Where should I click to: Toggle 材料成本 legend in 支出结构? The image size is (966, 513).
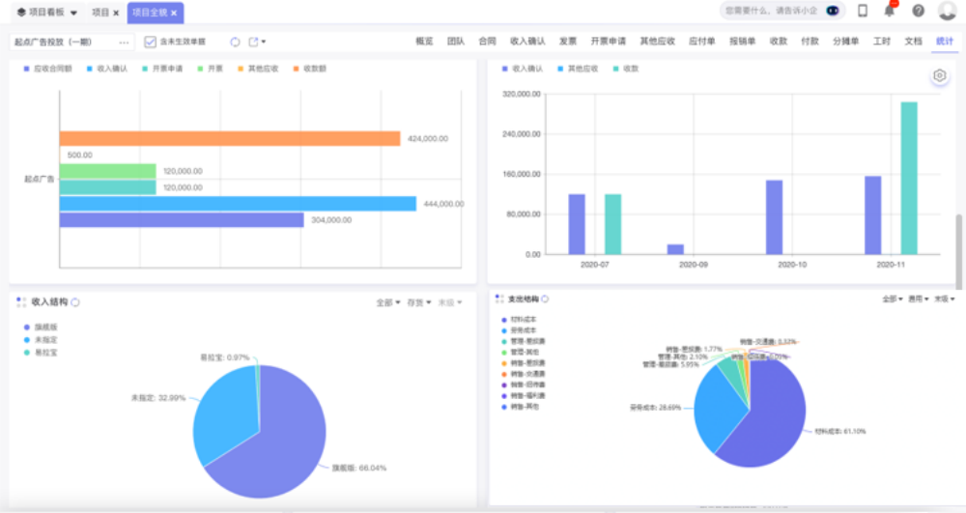pyautogui.click(x=519, y=320)
